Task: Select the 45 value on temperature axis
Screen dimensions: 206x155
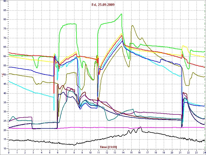Action: click(4, 84)
